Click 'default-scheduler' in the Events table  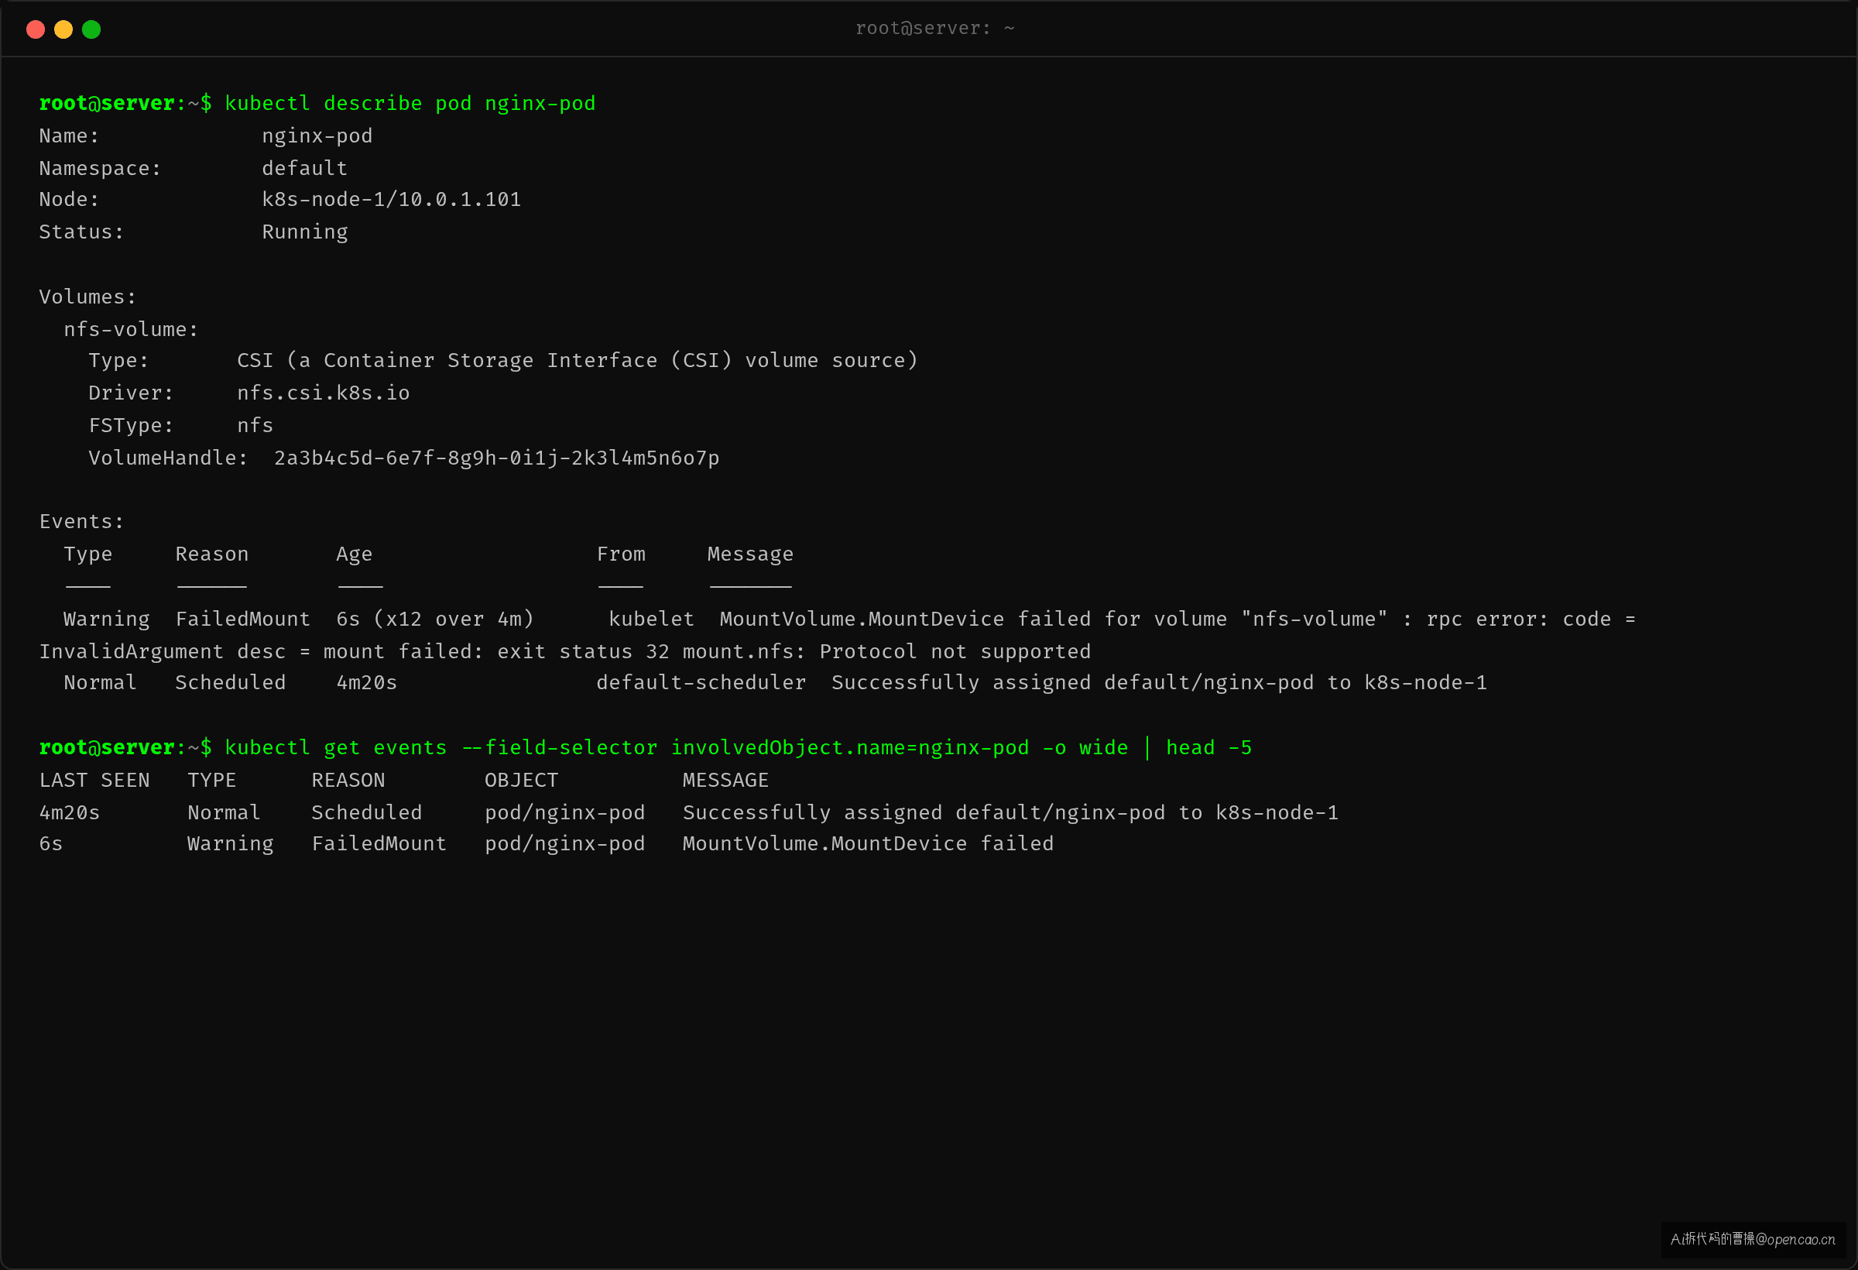pyautogui.click(x=701, y=683)
